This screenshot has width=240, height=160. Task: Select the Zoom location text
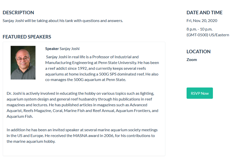pos(192,59)
